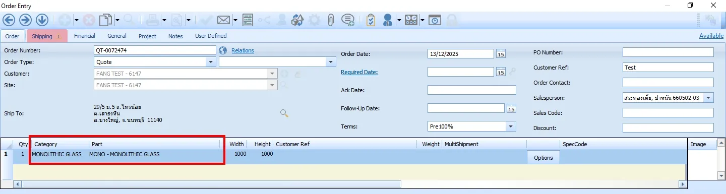Click the envelope email toolbar icon
Viewport: 726px width, 194px height.
click(224, 20)
